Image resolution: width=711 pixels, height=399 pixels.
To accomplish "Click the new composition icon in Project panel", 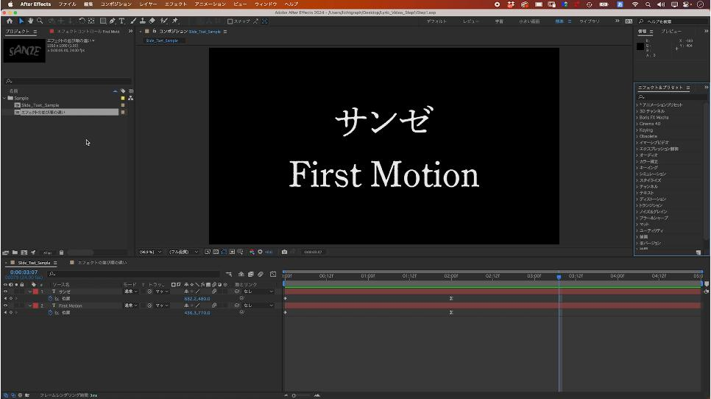I will click(24, 253).
